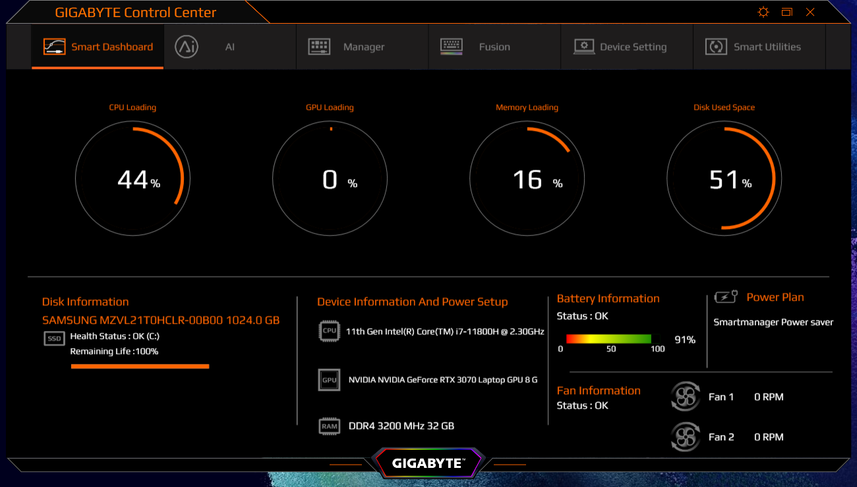Click the battery level color bar
This screenshot has width=857, height=487.
click(608, 339)
